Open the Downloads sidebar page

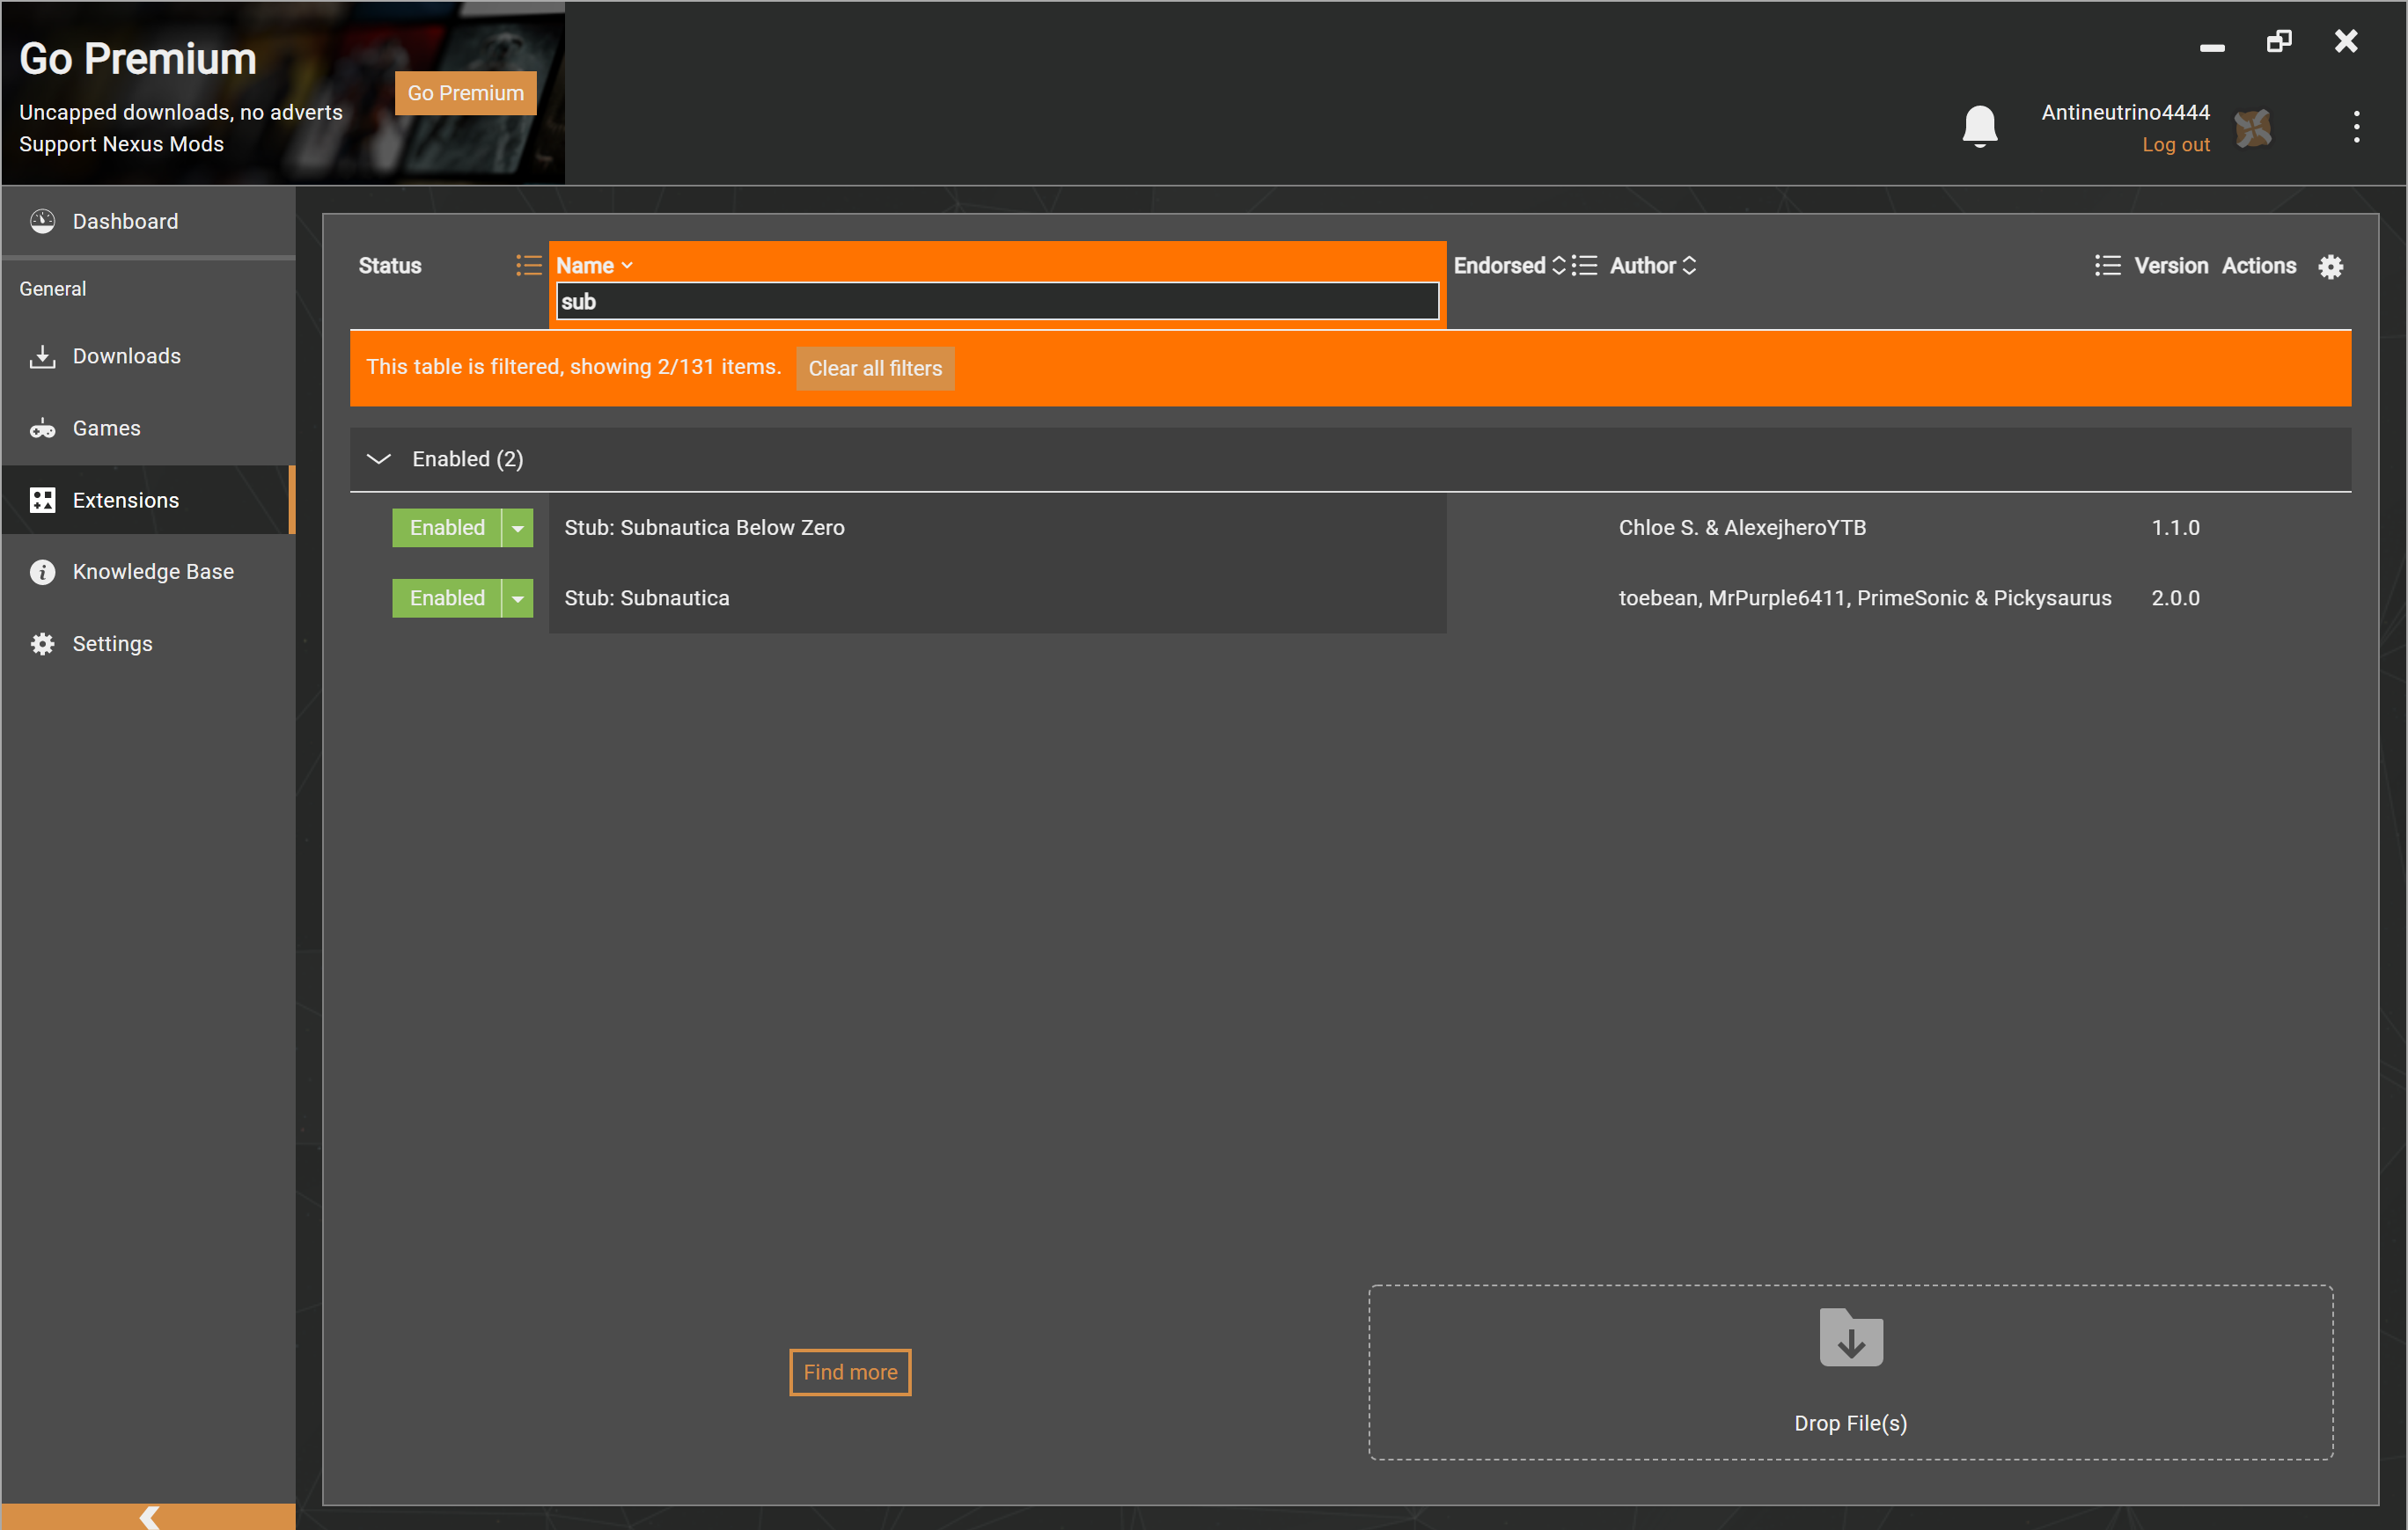(126, 355)
